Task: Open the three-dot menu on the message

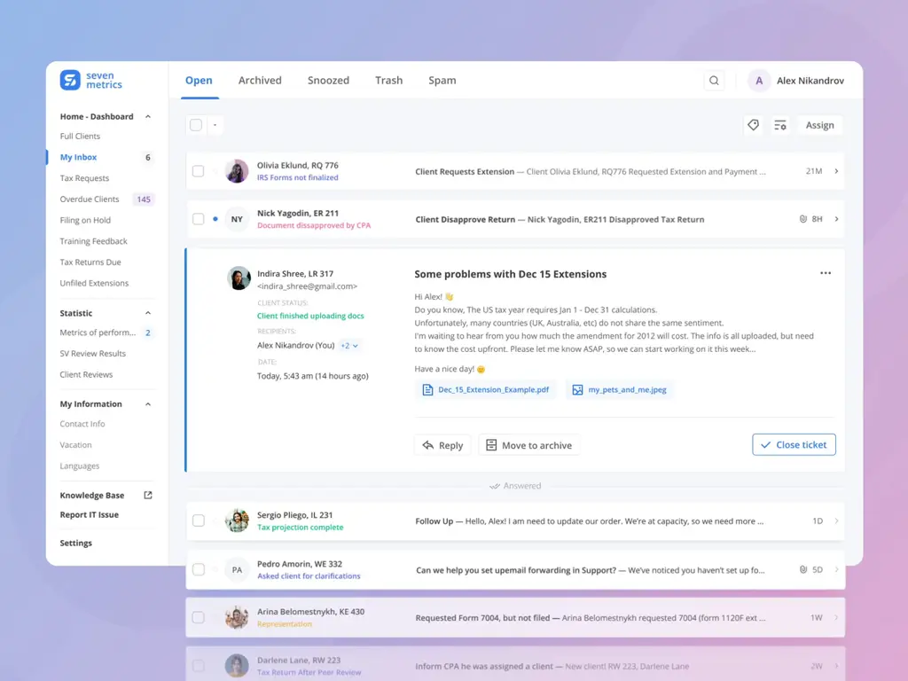Action: [826, 273]
